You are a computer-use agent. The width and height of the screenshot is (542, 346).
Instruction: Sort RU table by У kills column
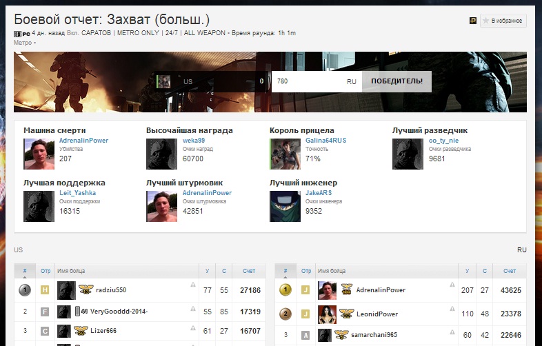tap(467, 272)
